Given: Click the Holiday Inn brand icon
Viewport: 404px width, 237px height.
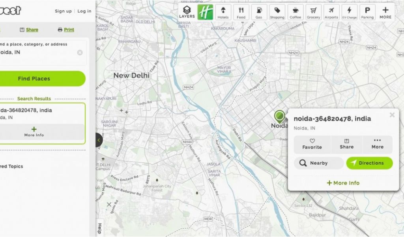Looking at the screenshot, I should (205, 12).
